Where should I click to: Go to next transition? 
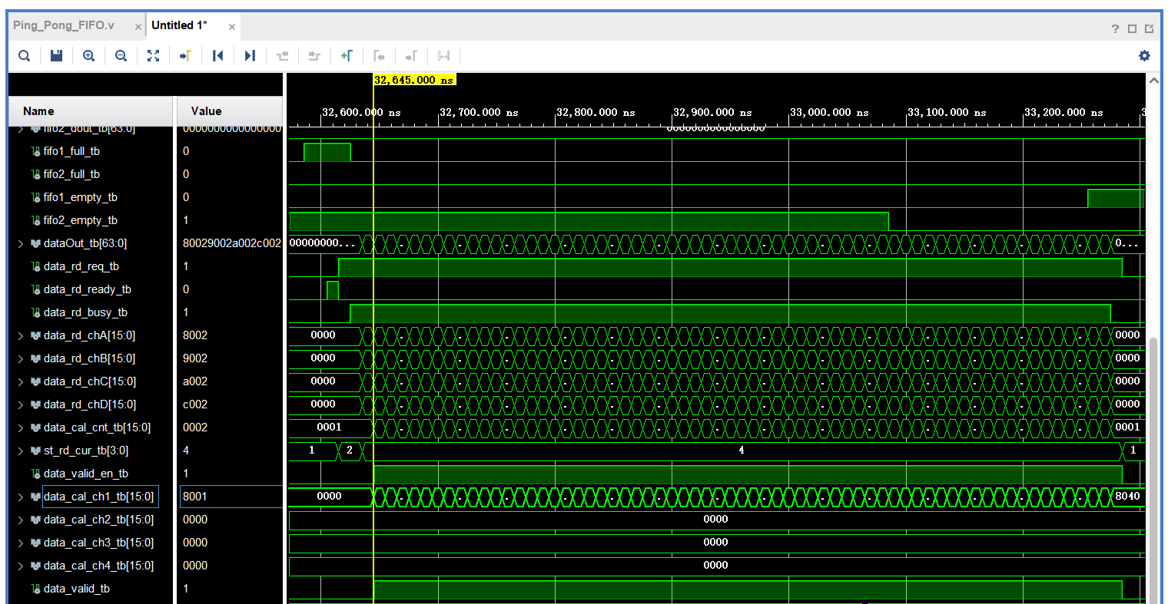click(x=314, y=55)
